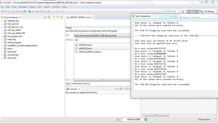Check the AM5726_RevA checkbox
This screenshot has height=123, width=218.
76,45
